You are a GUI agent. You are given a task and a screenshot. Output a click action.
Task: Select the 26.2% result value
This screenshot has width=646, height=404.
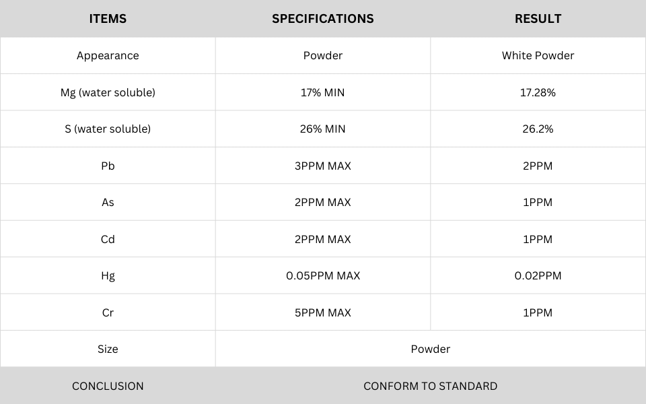tap(538, 129)
